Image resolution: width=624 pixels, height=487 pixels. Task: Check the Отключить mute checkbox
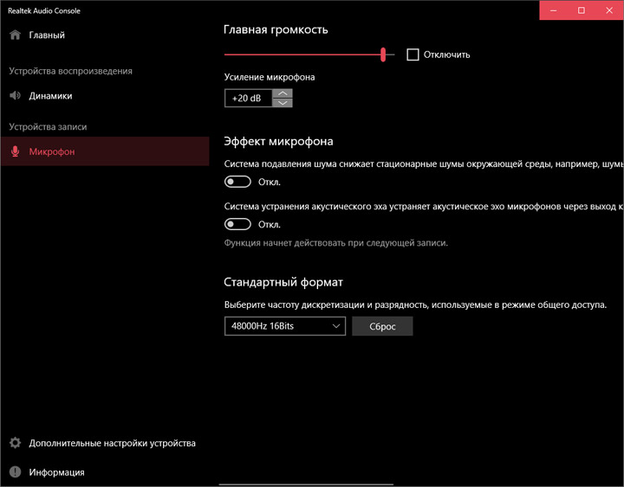[x=413, y=54]
